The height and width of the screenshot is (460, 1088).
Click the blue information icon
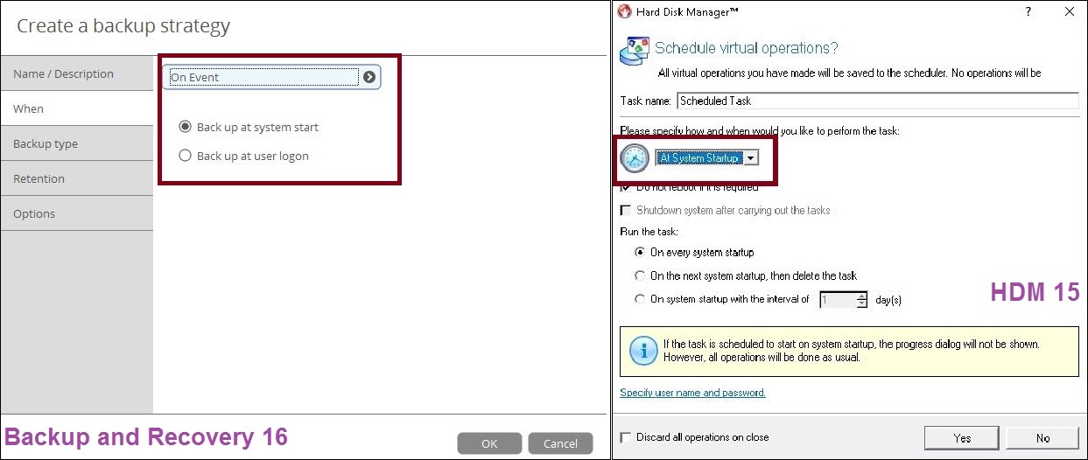click(x=644, y=351)
